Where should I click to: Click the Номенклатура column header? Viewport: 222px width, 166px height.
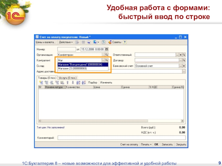[x=55, y=87]
